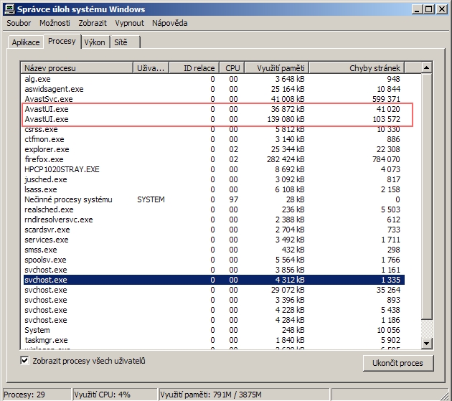The height and width of the screenshot is (401, 452).
Task: Sort by Využití paměti column header
Action: pos(277,68)
